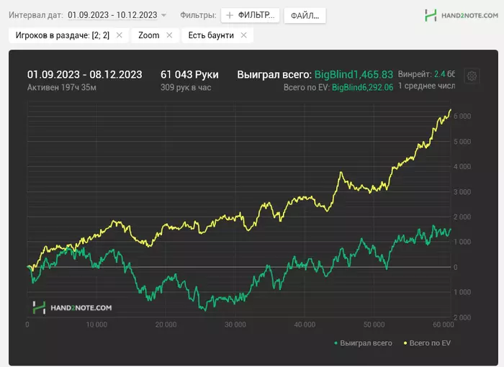This screenshot has width=504, height=367.
Task: Click the 'Есть баунти' chip label
Action: [x=211, y=35]
